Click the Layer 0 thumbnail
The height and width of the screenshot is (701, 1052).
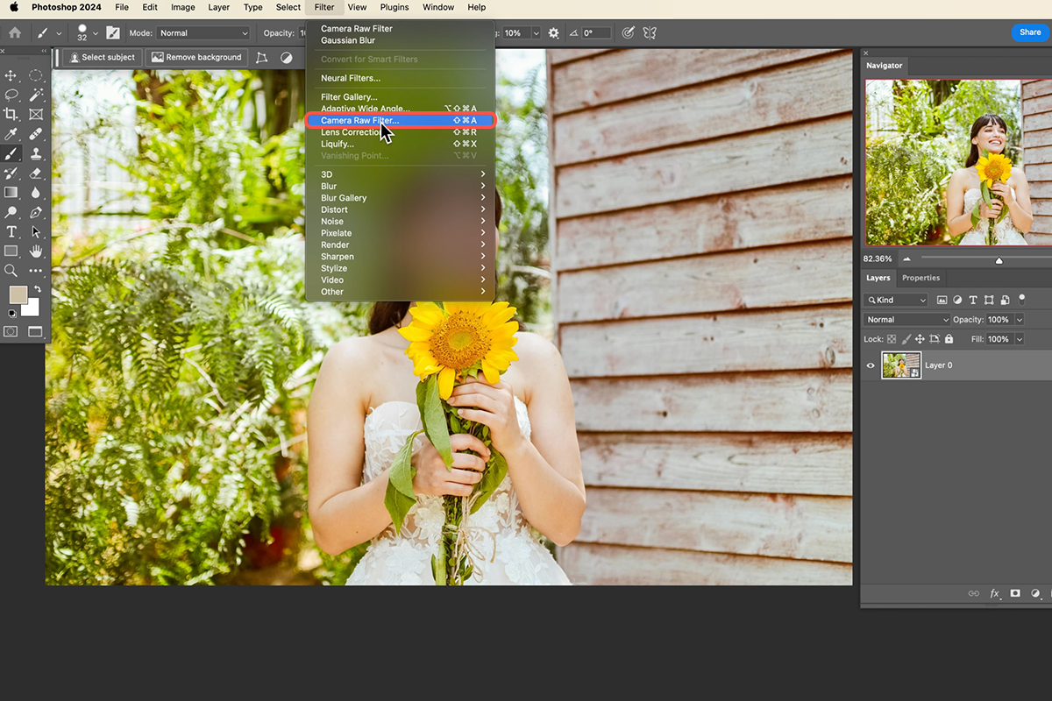pyautogui.click(x=901, y=365)
